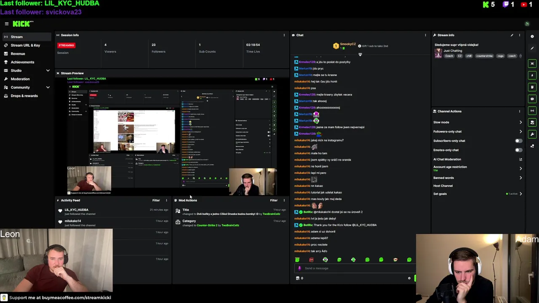The height and width of the screenshot is (303, 539).
Task: Toggle Emotes-only chat switch
Action: click(518, 150)
